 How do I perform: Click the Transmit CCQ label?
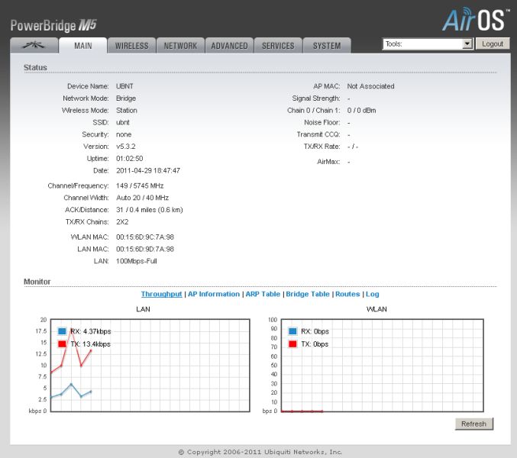tap(318, 134)
